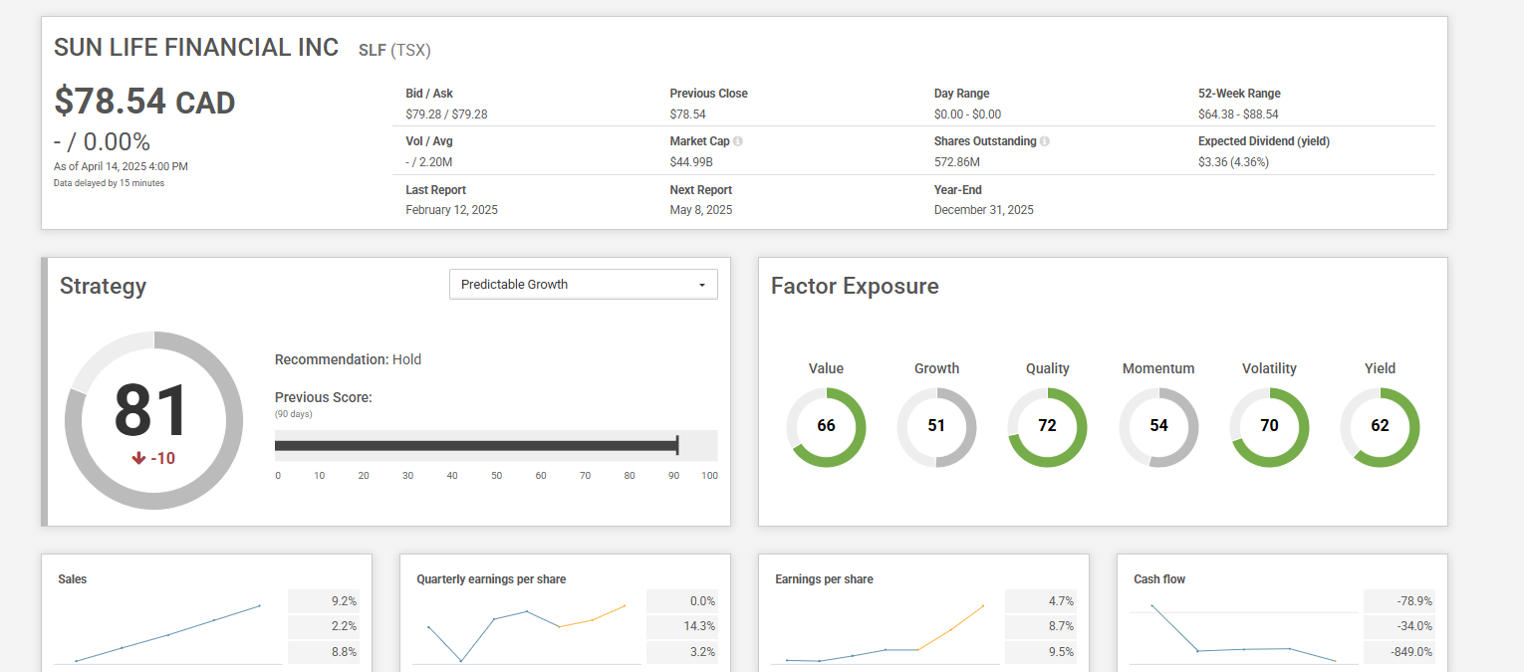Click the Year-End date December 31, 2025
Screen dimensions: 1524x672
click(x=984, y=210)
